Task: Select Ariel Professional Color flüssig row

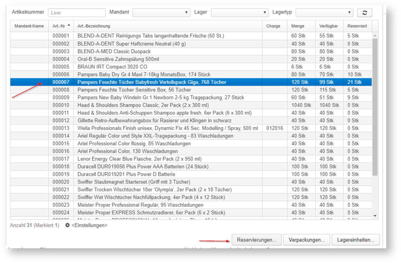Action: [x=191, y=143]
